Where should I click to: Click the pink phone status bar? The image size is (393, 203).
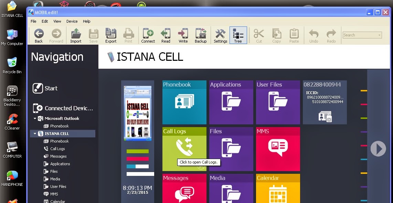138,159
